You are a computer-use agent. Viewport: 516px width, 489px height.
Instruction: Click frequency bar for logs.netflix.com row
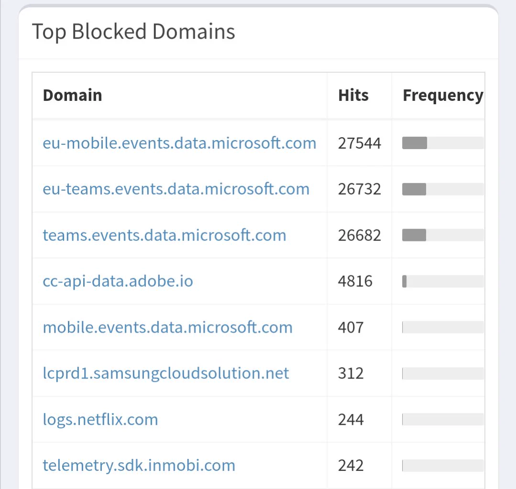coord(443,419)
